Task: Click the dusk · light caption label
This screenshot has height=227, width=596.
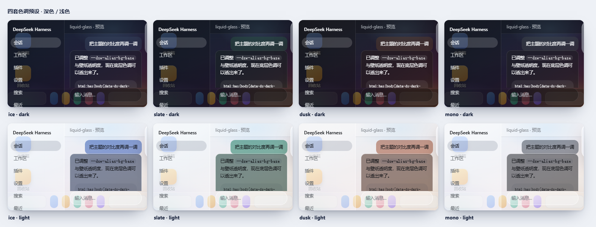Action: click(312, 218)
